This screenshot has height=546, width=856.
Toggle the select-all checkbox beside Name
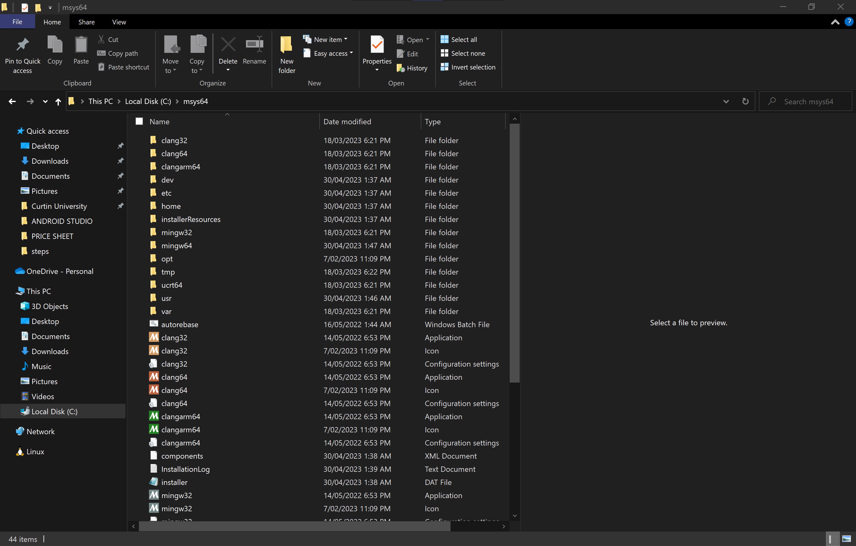click(x=139, y=122)
